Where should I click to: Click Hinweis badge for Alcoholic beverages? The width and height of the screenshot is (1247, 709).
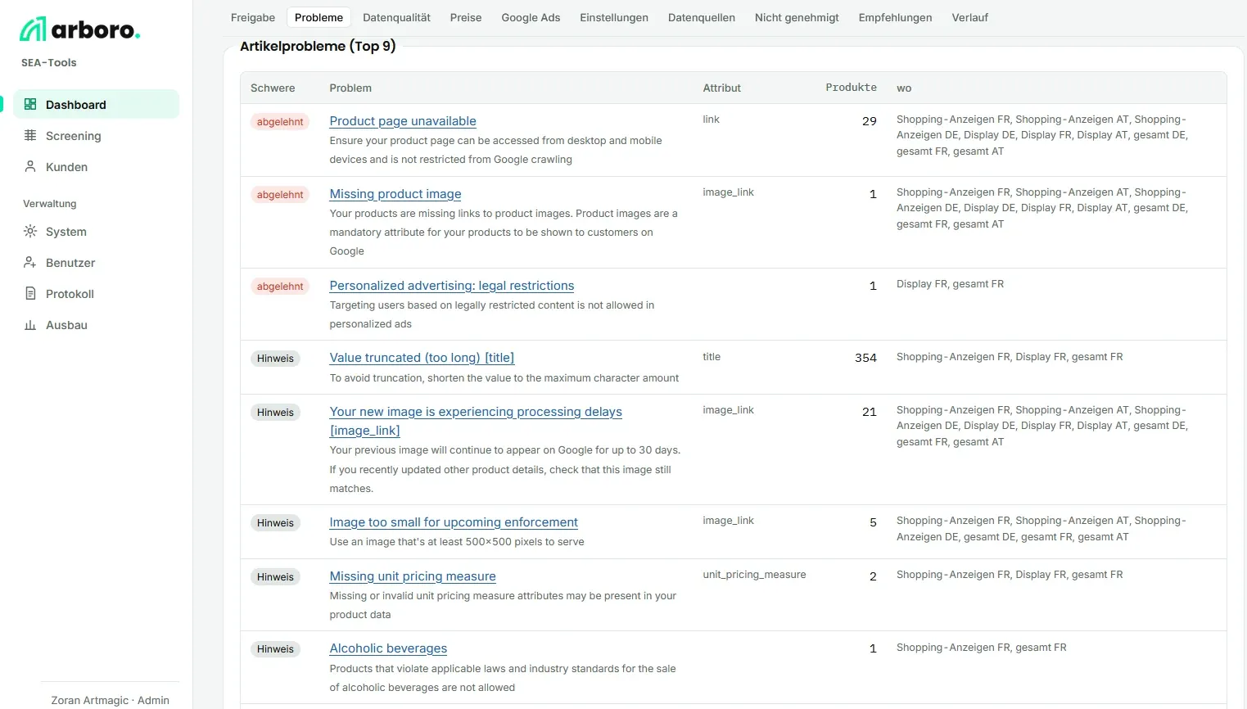coord(275,649)
